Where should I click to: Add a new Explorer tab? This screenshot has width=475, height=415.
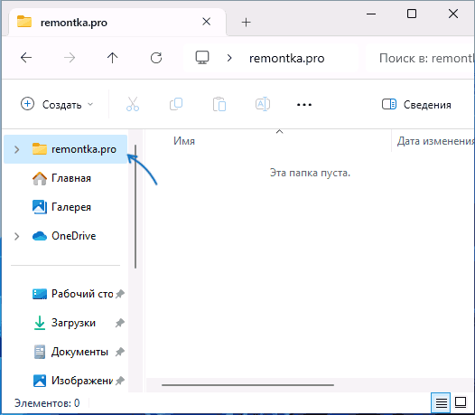point(246,22)
